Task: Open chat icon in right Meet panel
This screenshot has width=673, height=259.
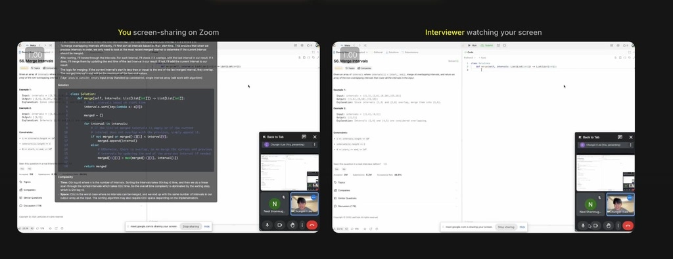Action: coord(620,137)
